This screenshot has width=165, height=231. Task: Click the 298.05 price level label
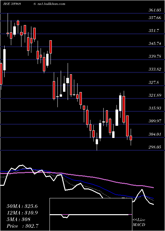[154, 147]
